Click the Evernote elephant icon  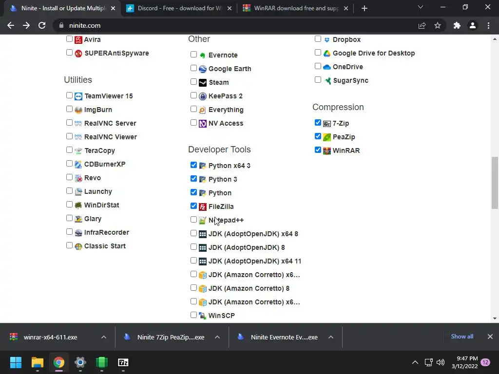tap(203, 56)
